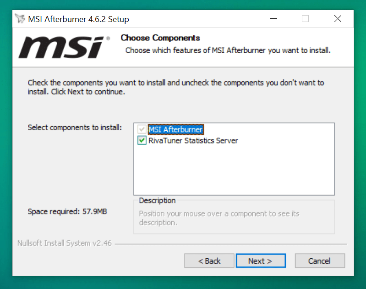Close the MSI Afterburner Setup window
Image resolution: width=366 pixels, height=289 pixels.
(x=338, y=19)
